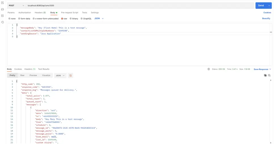Open the environments icon in left sidebar
The width and height of the screenshot is (279, 144).
(3, 9)
